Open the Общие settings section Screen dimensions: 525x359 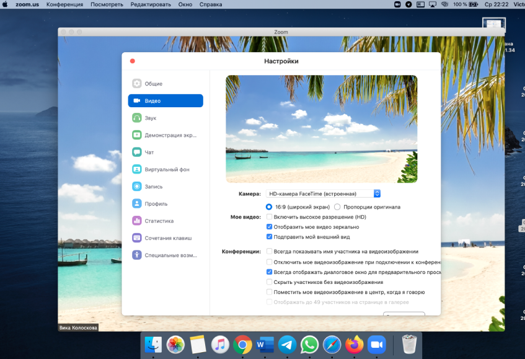point(165,83)
